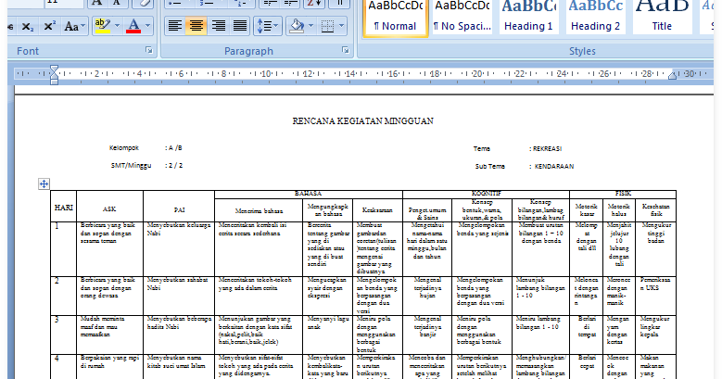Viewport: 722px width, 379px height.
Task: Click the 'Menerima bahasa' column header
Action: (x=259, y=211)
